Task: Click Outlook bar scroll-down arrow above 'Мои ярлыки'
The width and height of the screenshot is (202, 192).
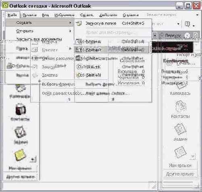Action: tap(193, 157)
